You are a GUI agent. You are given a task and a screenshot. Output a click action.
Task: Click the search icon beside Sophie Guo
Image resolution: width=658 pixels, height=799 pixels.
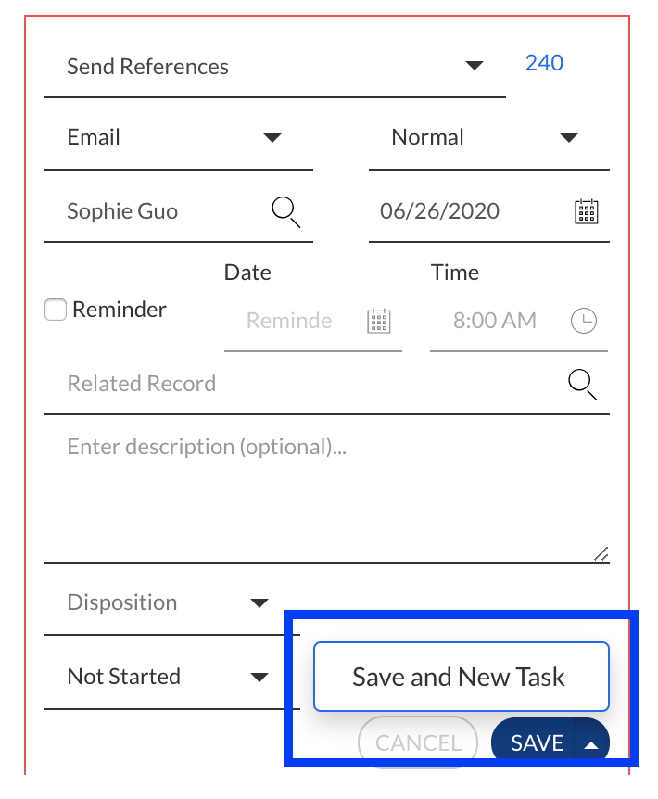tap(285, 212)
